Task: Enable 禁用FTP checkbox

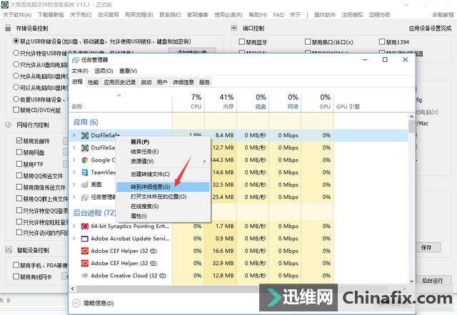Action: click(19, 164)
